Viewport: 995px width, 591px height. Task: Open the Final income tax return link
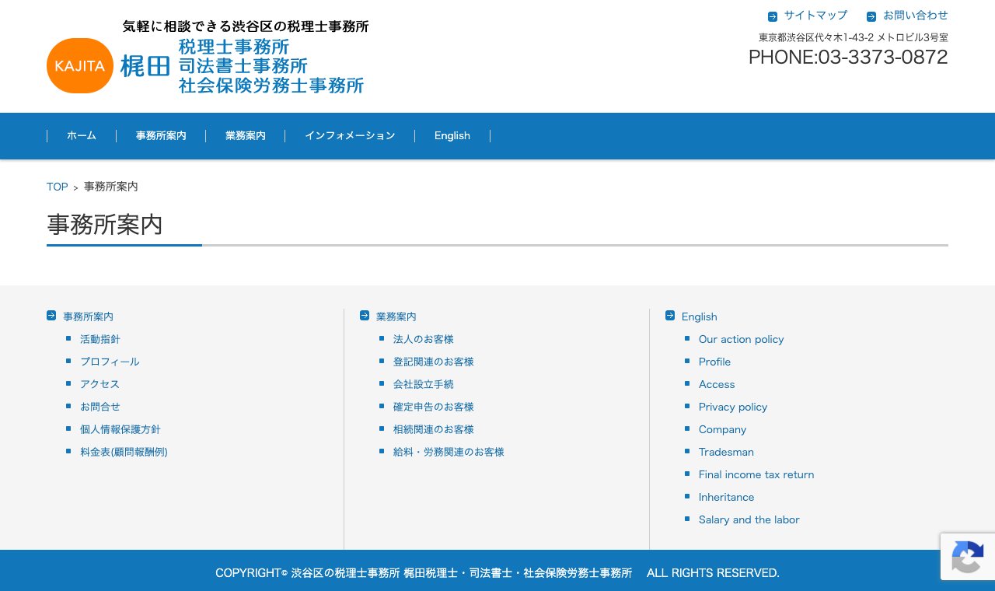[x=756, y=474]
